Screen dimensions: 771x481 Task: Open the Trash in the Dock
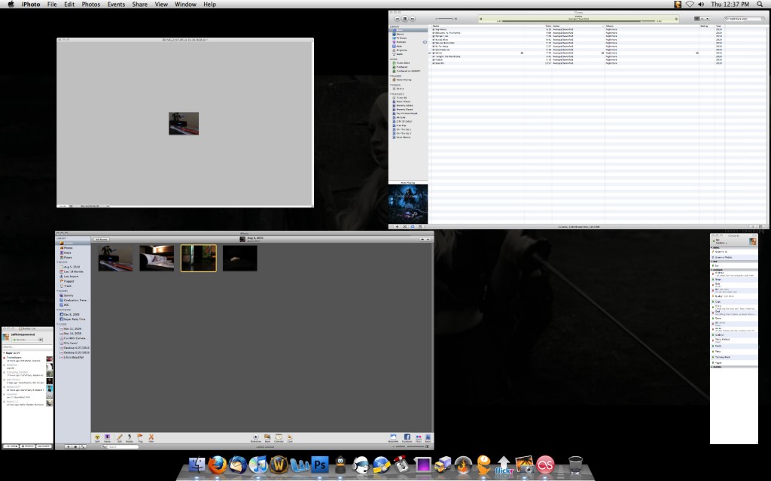[575, 464]
